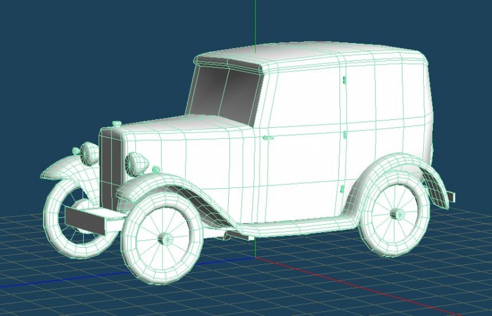The width and height of the screenshot is (492, 316).
Task: Pick the upper door hinge
Action: click(344, 80)
